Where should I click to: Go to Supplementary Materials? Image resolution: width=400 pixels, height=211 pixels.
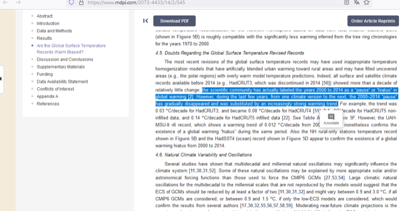[61, 67]
